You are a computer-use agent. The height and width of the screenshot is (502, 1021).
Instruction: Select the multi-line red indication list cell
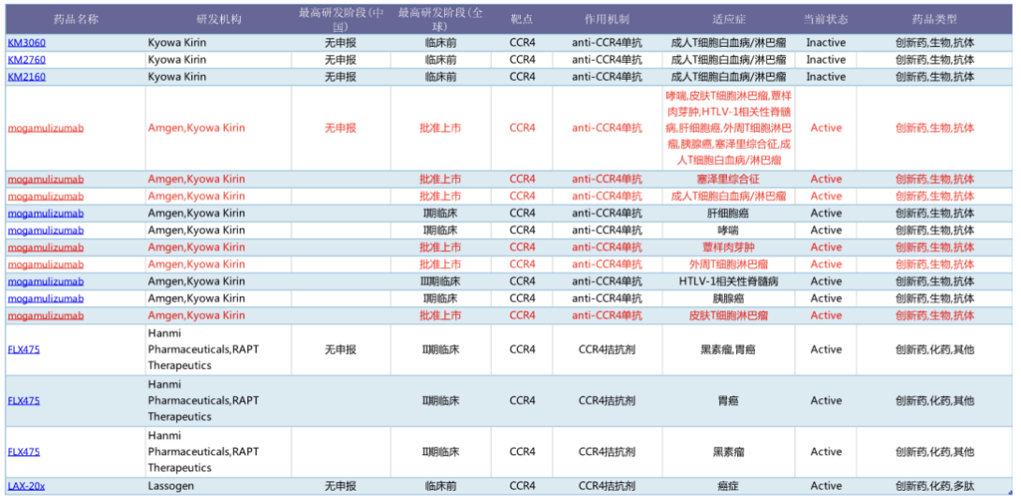point(729,128)
